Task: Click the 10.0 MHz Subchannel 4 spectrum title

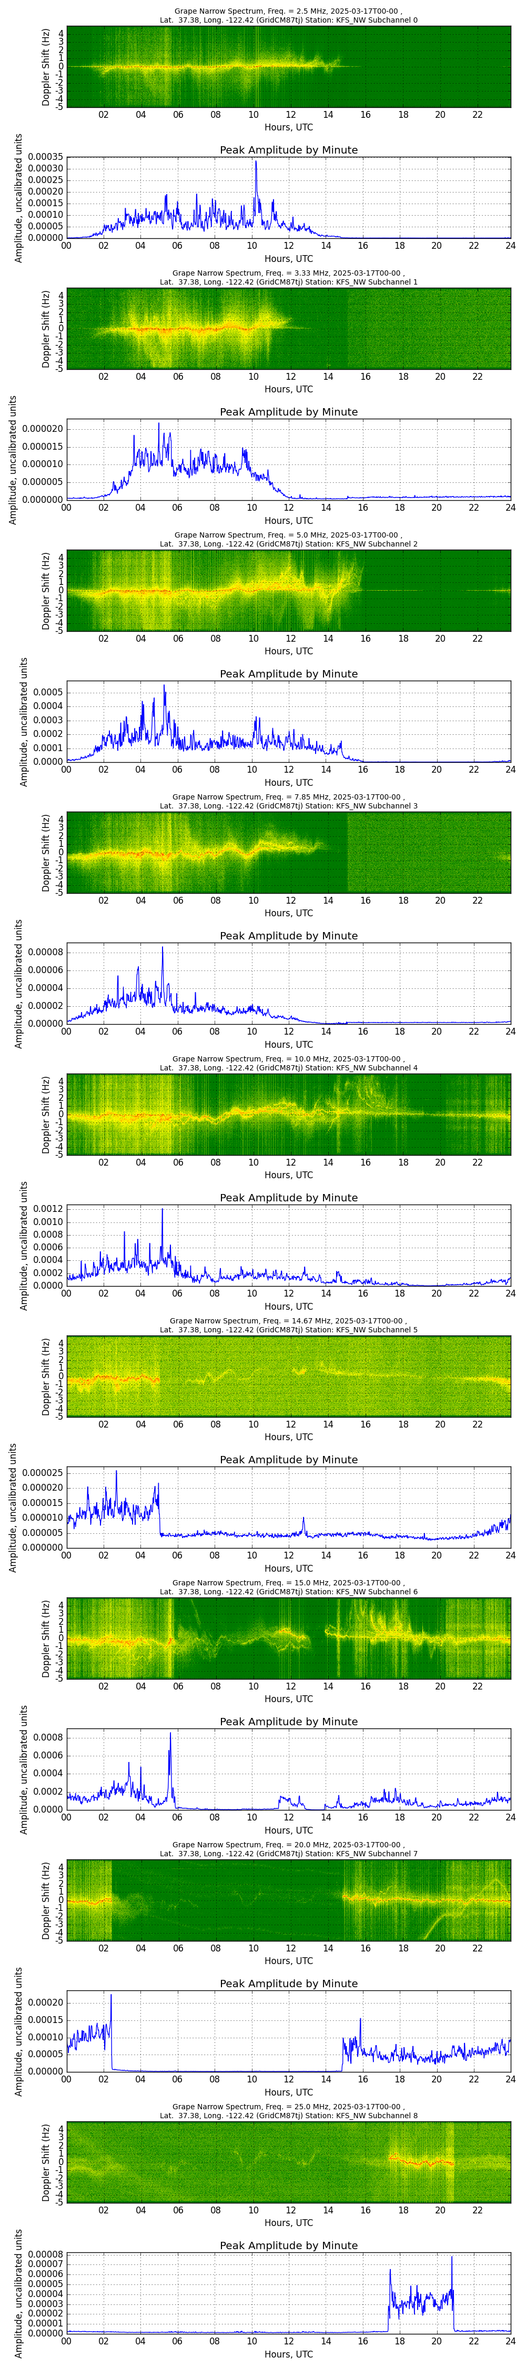Action: [x=289, y=1063]
